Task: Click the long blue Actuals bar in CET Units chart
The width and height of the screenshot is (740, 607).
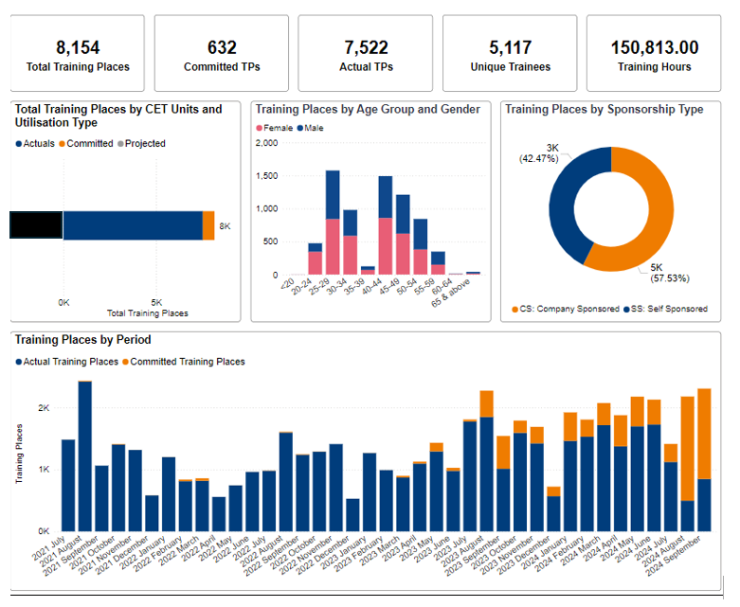Action: coord(133,225)
